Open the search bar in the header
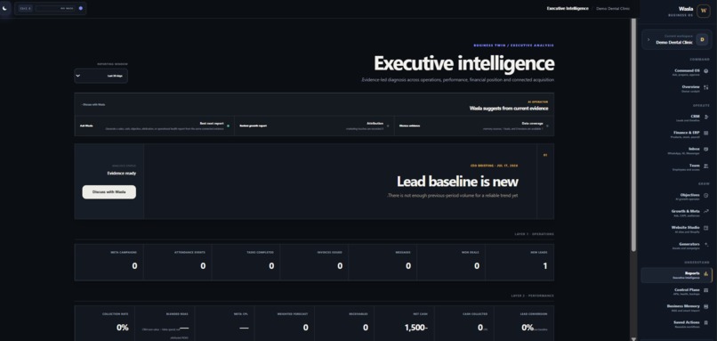 [51, 8]
